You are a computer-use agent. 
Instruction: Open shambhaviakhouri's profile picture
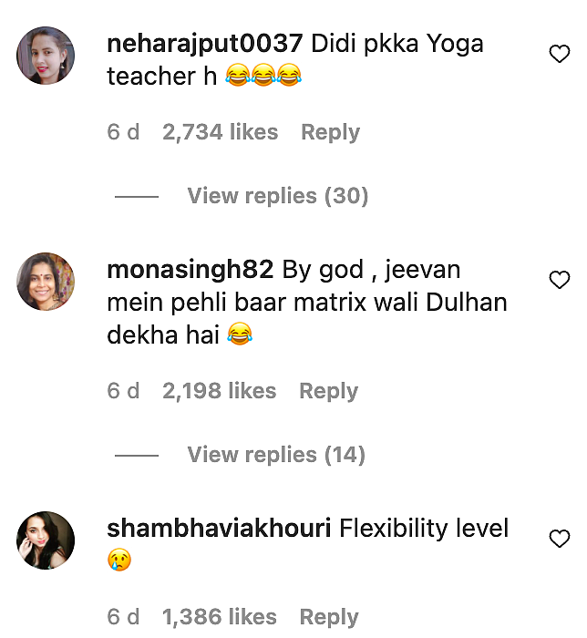46,540
